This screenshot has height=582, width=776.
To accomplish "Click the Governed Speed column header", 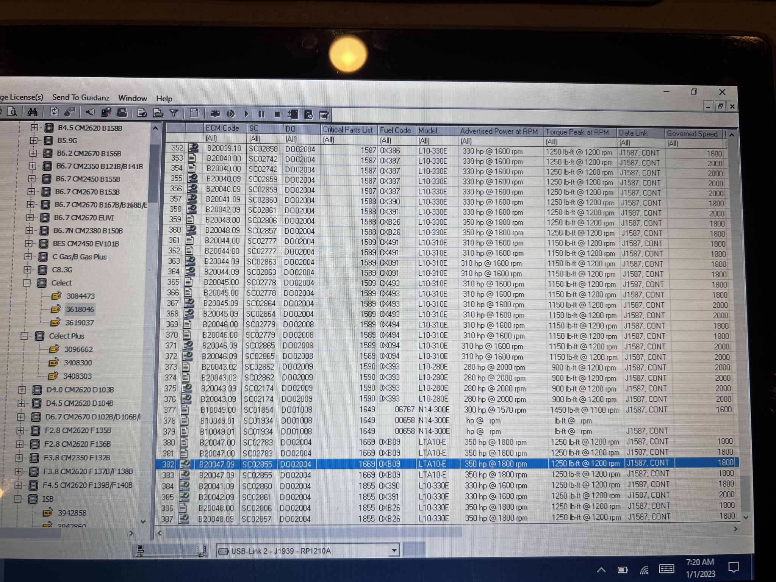I will click(692, 134).
